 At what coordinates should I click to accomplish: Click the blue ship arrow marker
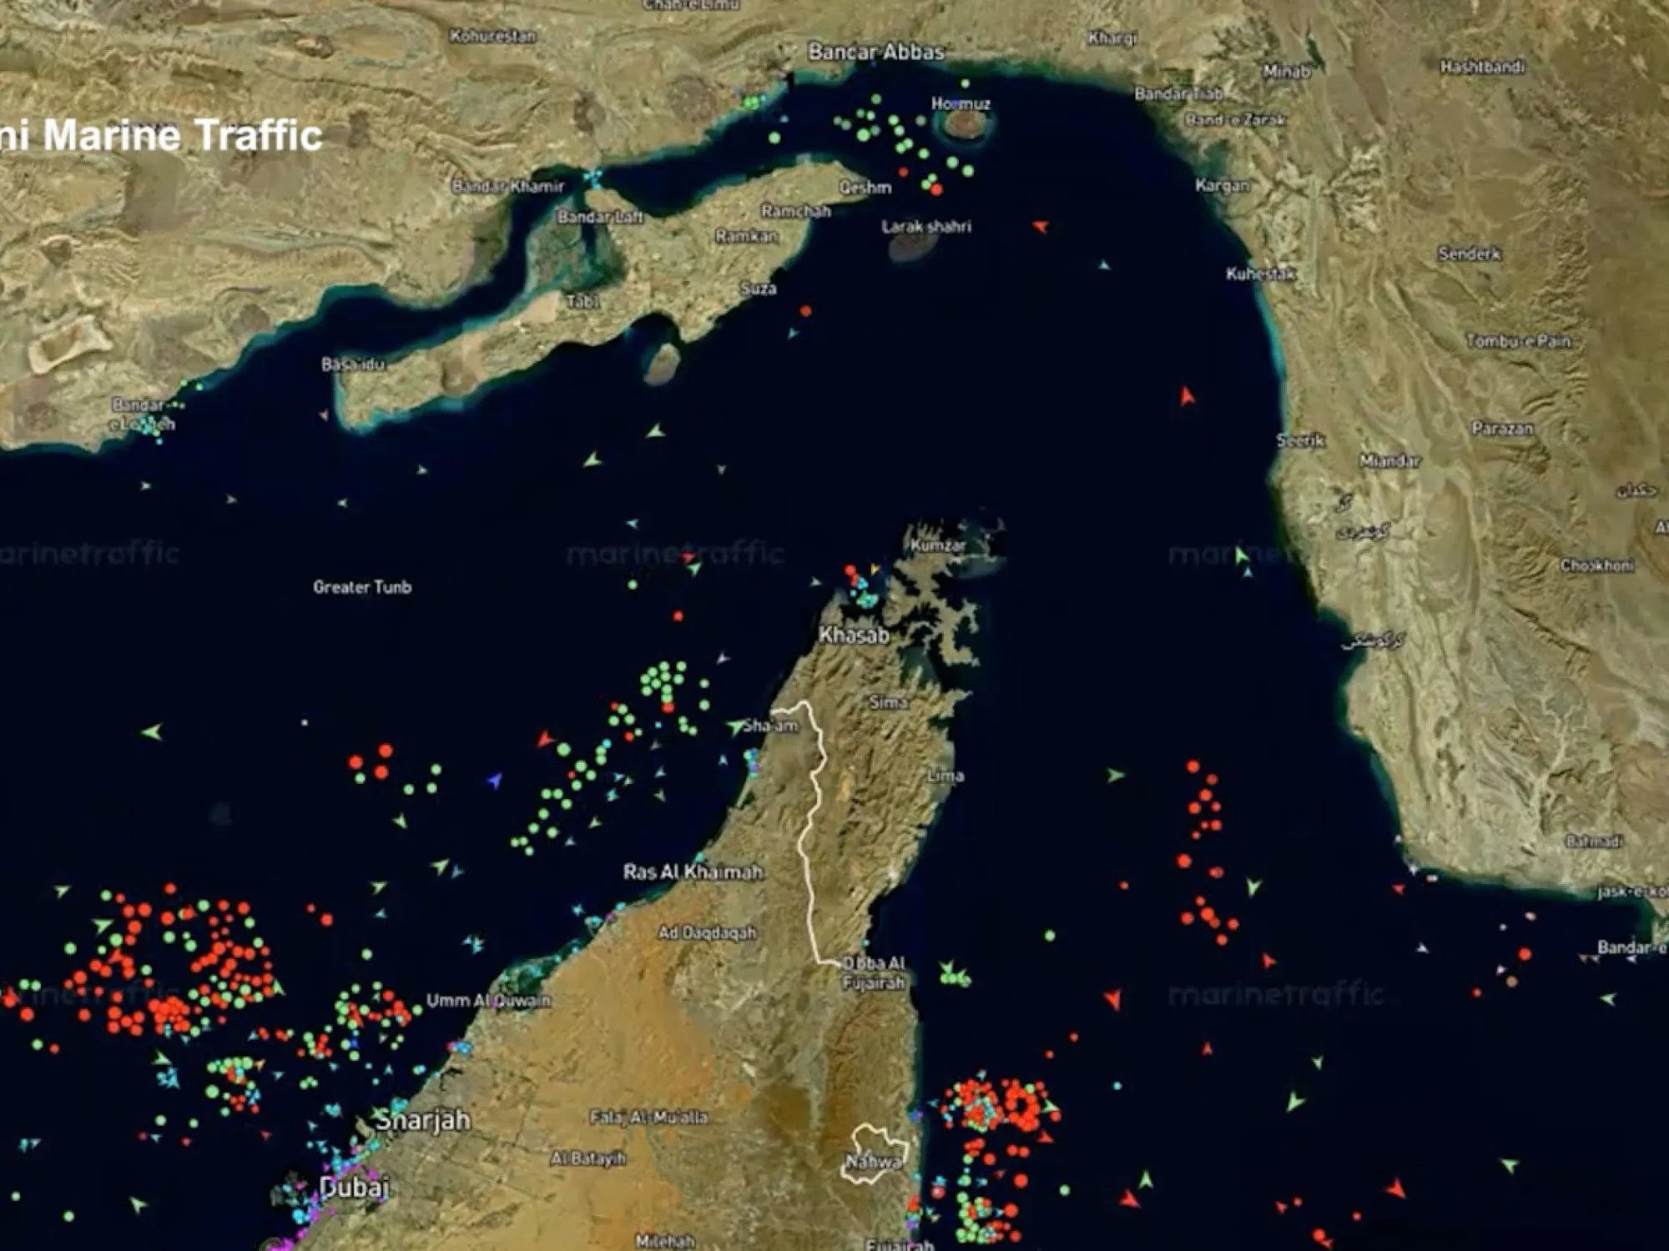point(495,781)
